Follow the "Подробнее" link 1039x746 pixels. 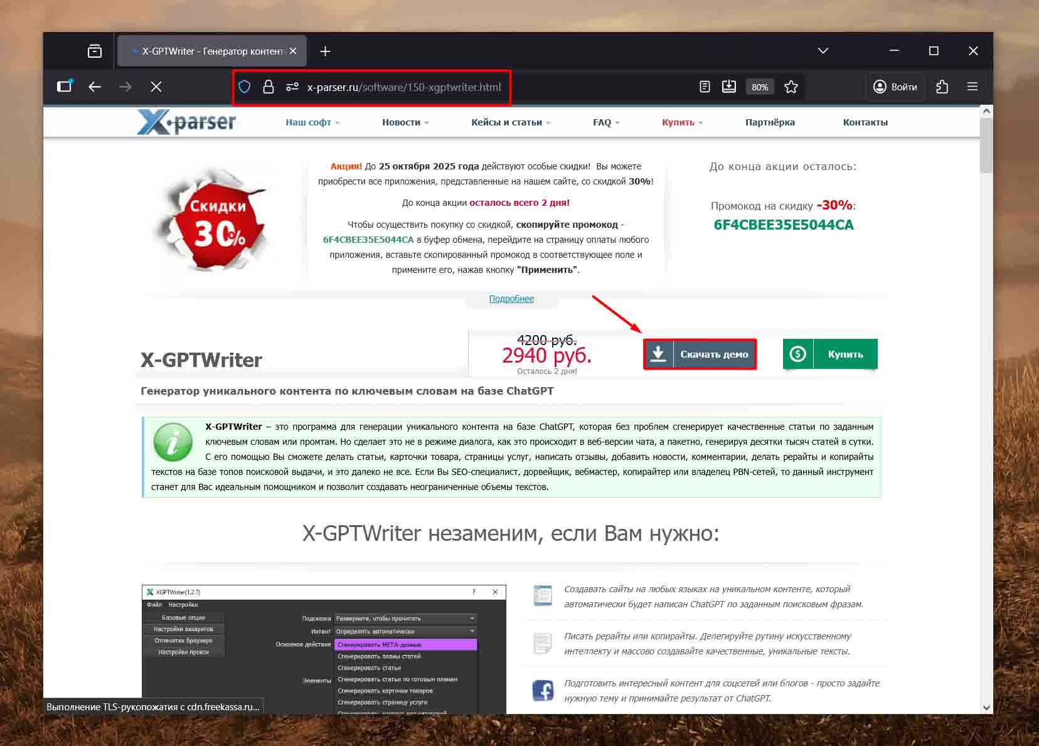pos(511,299)
